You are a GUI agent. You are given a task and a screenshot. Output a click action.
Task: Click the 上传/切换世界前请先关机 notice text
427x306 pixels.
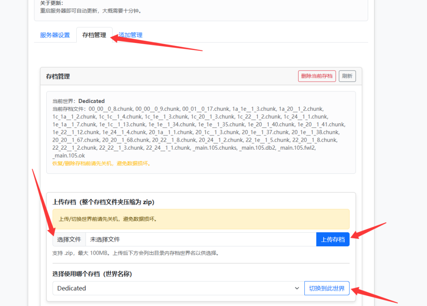108,219
